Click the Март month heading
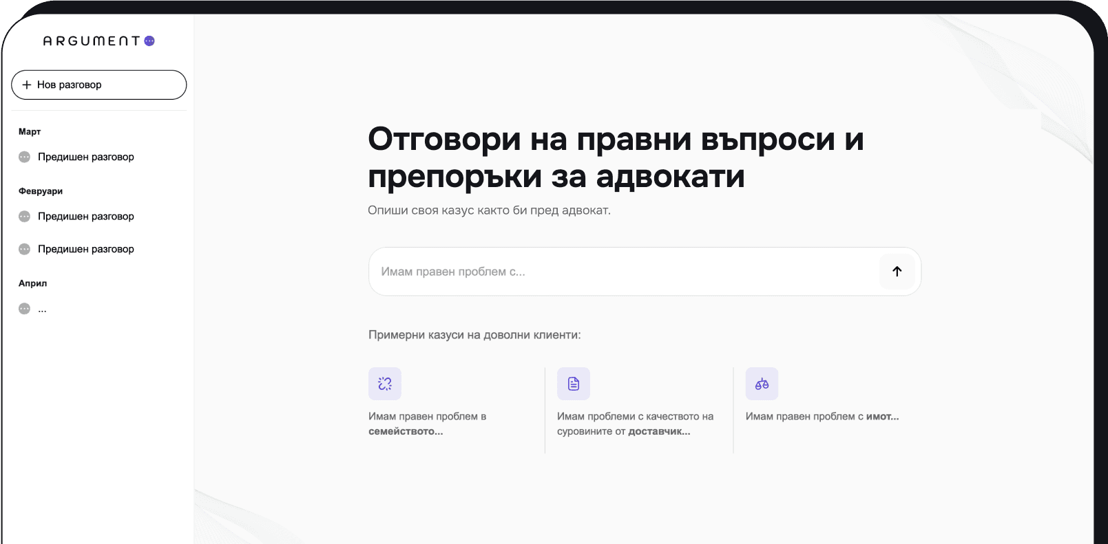Image resolution: width=1108 pixels, height=544 pixels. [x=30, y=131]
